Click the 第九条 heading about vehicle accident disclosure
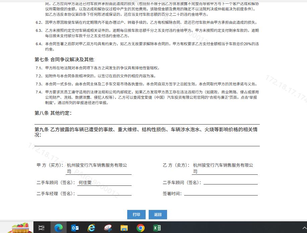This screenshot has width=307, height=233. 146,132
